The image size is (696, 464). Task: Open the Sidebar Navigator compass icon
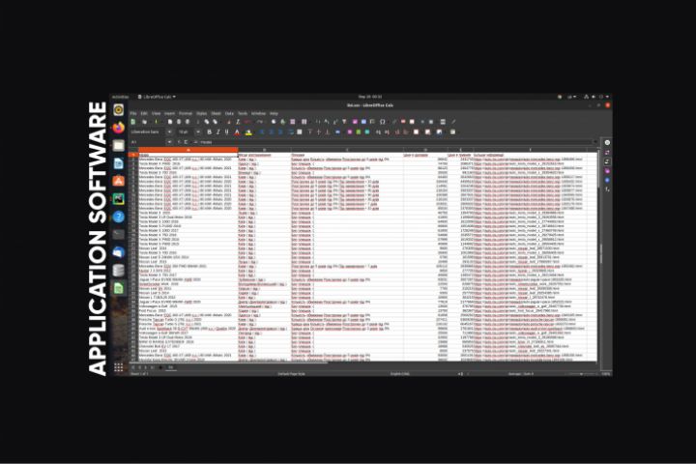coord(607,180)
